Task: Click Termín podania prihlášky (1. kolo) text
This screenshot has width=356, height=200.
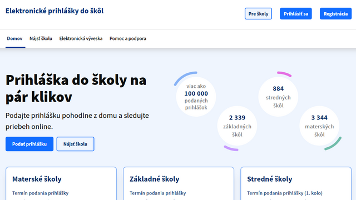Action: coord(285,193)
